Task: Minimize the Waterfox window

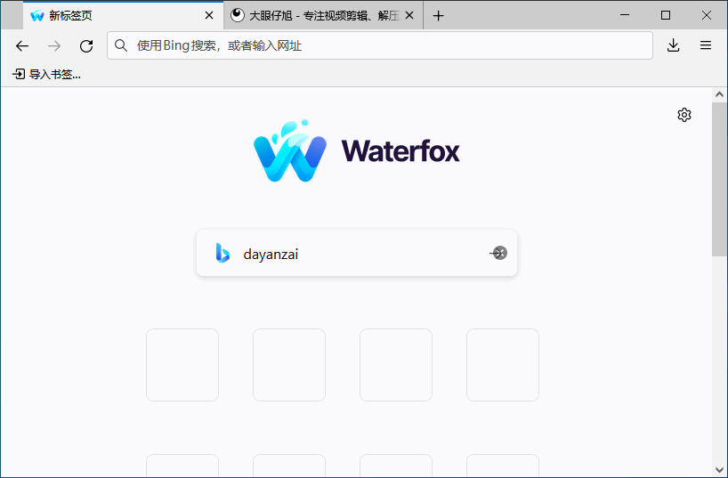Action: pyautogui.click(x=625, y=15)
